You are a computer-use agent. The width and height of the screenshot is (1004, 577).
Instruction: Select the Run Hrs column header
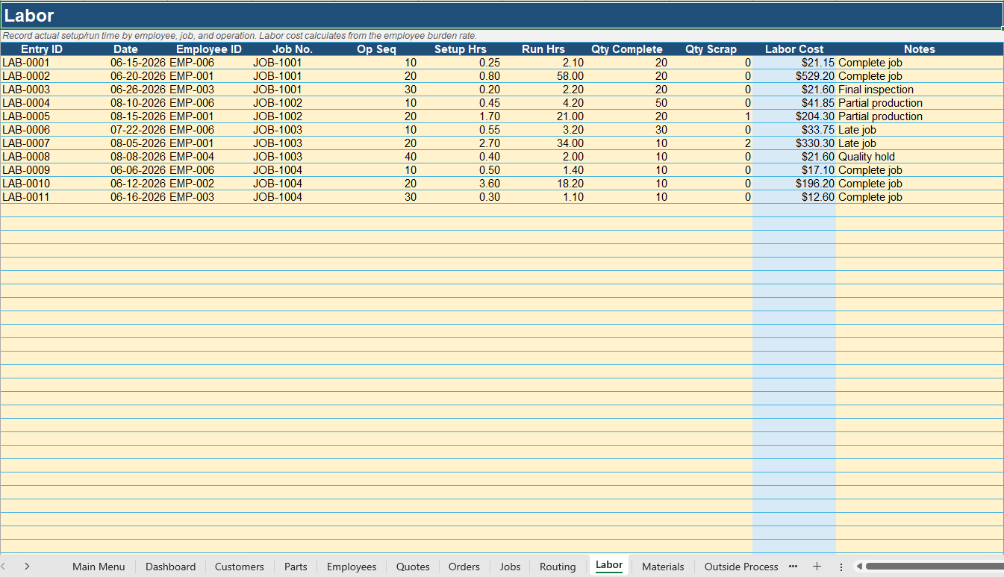click(543, 49)
